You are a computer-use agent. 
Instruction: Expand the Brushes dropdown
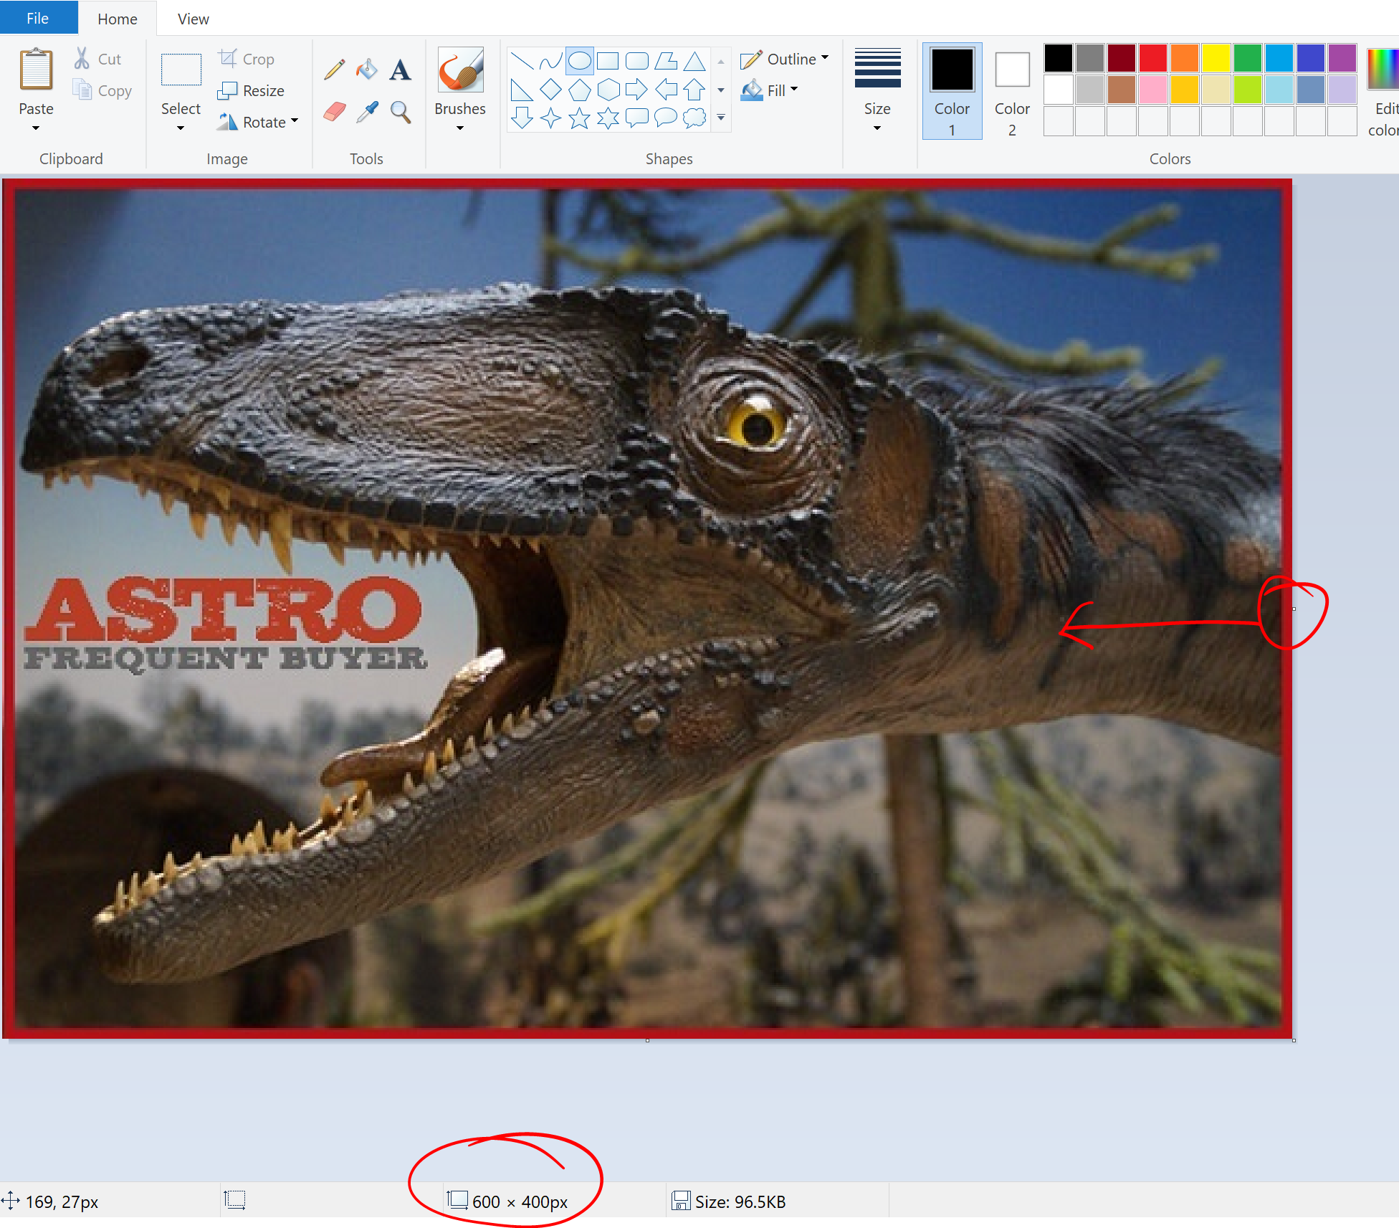460,128
